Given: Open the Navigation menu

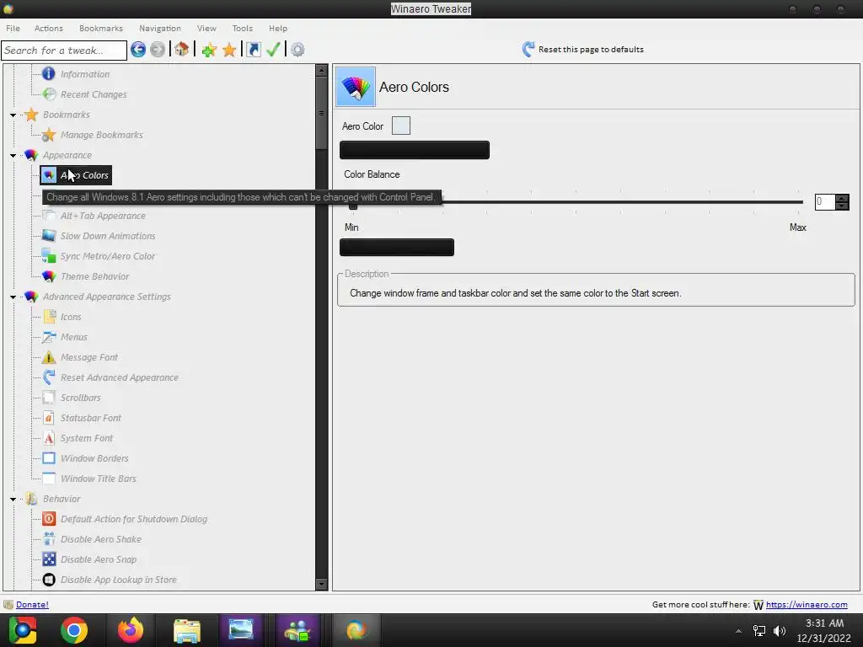Looking at the screenshot, I should point(159,28).
